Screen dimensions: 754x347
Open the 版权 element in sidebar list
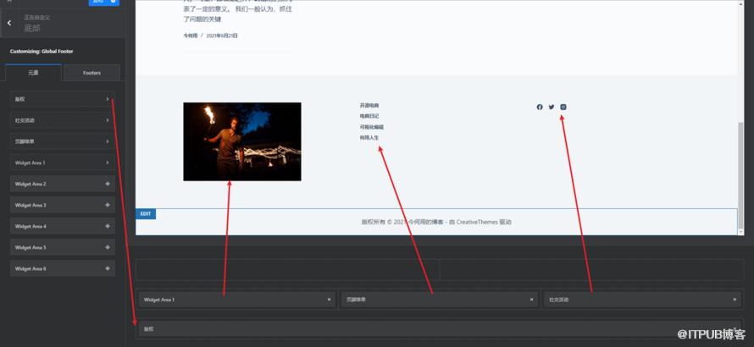(x=63, y=100)
